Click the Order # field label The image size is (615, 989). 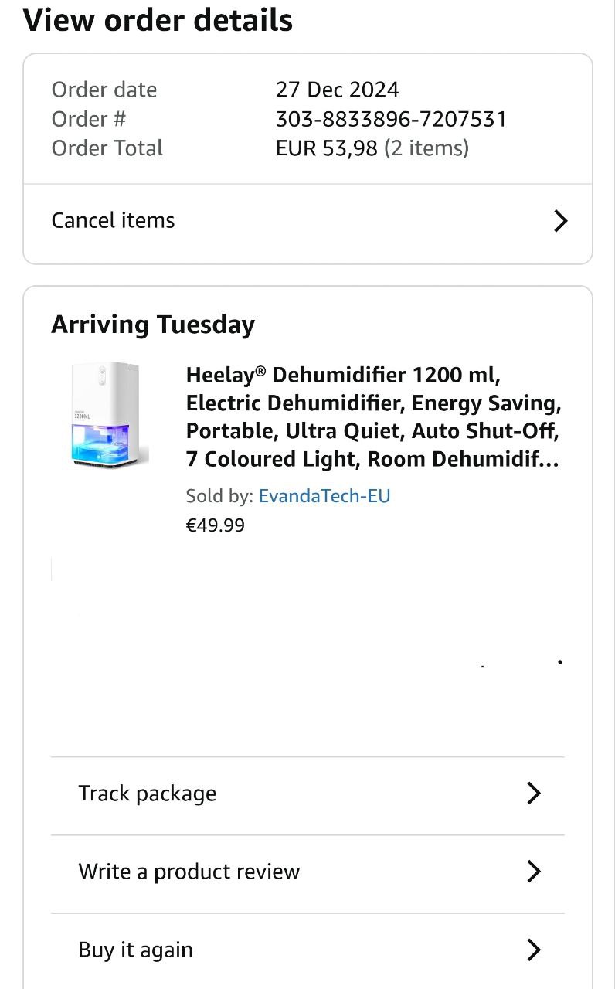tap(89, 119)
